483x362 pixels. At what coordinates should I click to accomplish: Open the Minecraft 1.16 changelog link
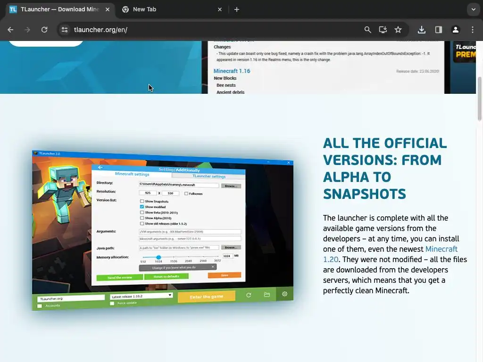point(232,71)
